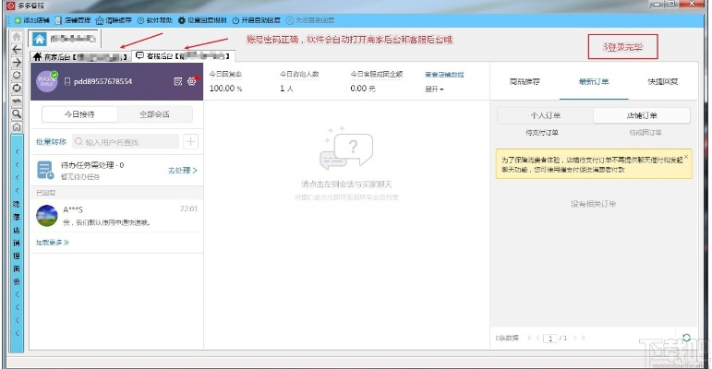
Task: Click the 去处理 (go handle) link
Action: (182, 171)
